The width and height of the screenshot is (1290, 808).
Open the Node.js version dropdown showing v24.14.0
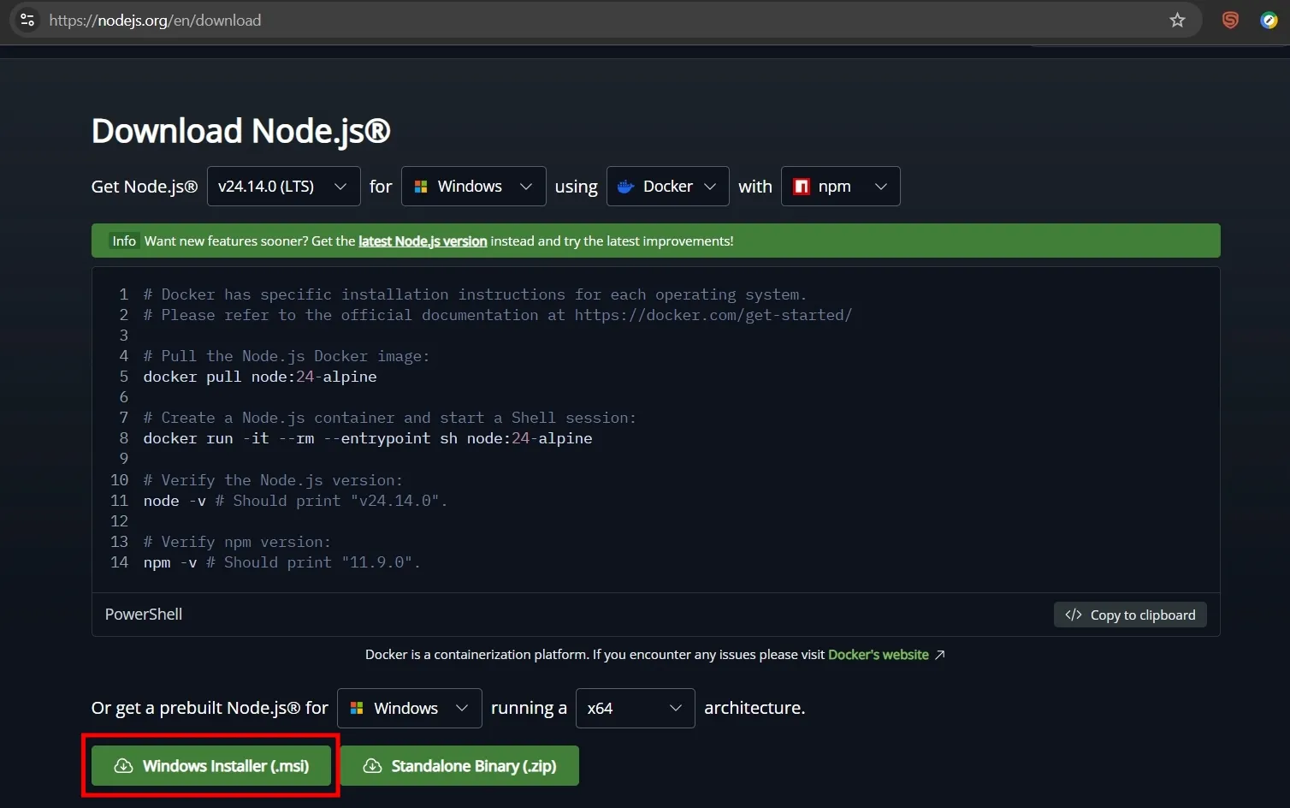pyautogui.click(x=283, y=186)
